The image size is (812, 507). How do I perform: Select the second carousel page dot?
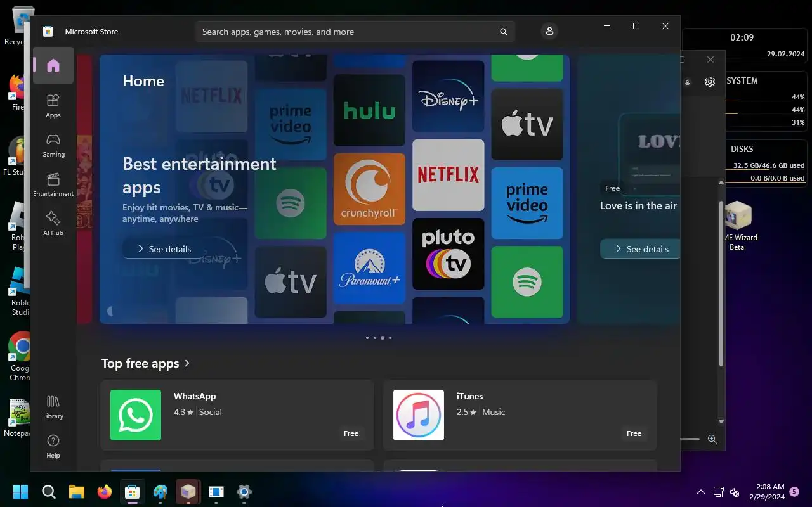coord(375,338)
